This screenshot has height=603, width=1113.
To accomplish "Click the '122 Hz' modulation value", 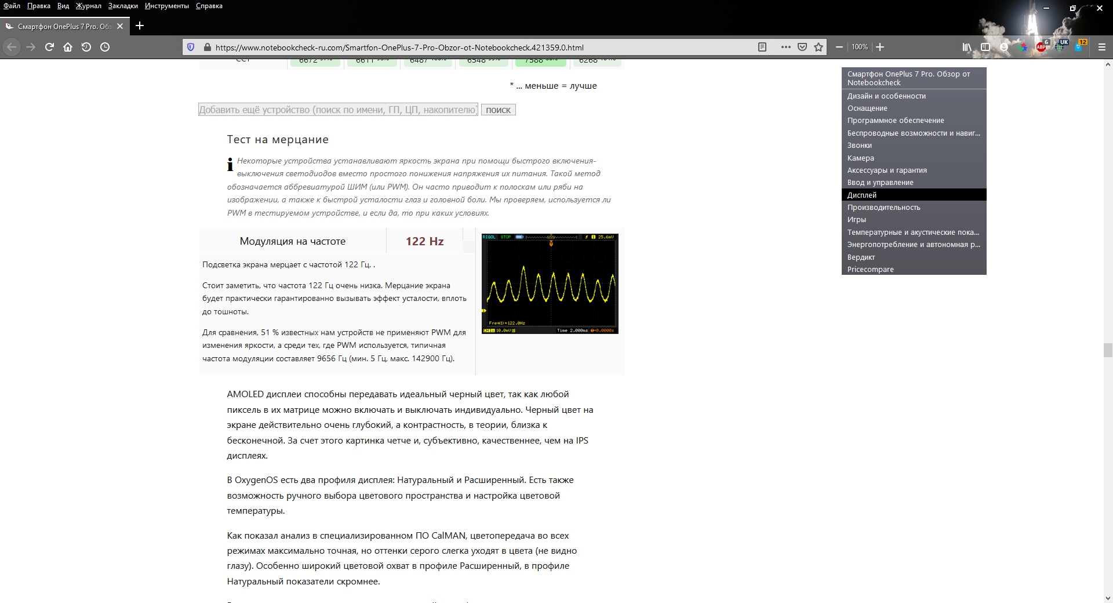I will 424,241.
